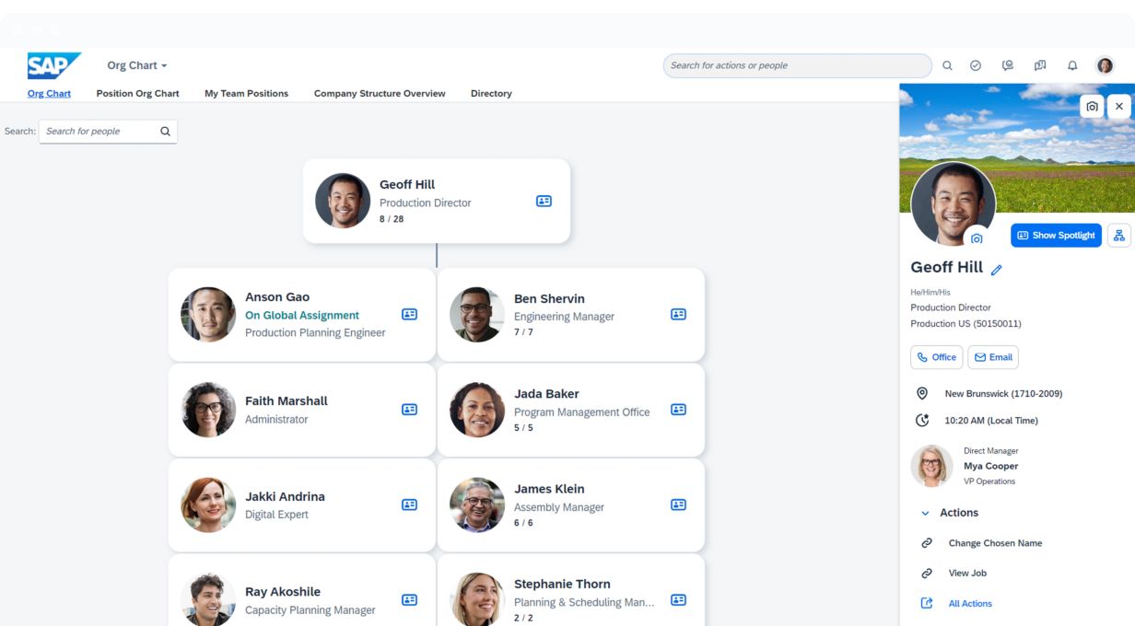The width and height of the screenshot is (1135, 626).
Task: Click the notification bell icon
Action: tap(1072, 65)
